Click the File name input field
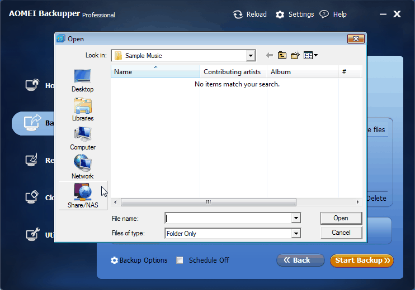The width and height of the screenshot is (415, 290). [228, 218]
